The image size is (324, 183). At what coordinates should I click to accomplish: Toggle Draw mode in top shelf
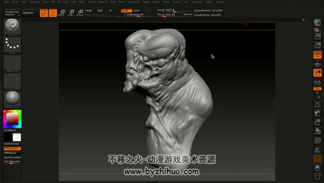point(53,13)
